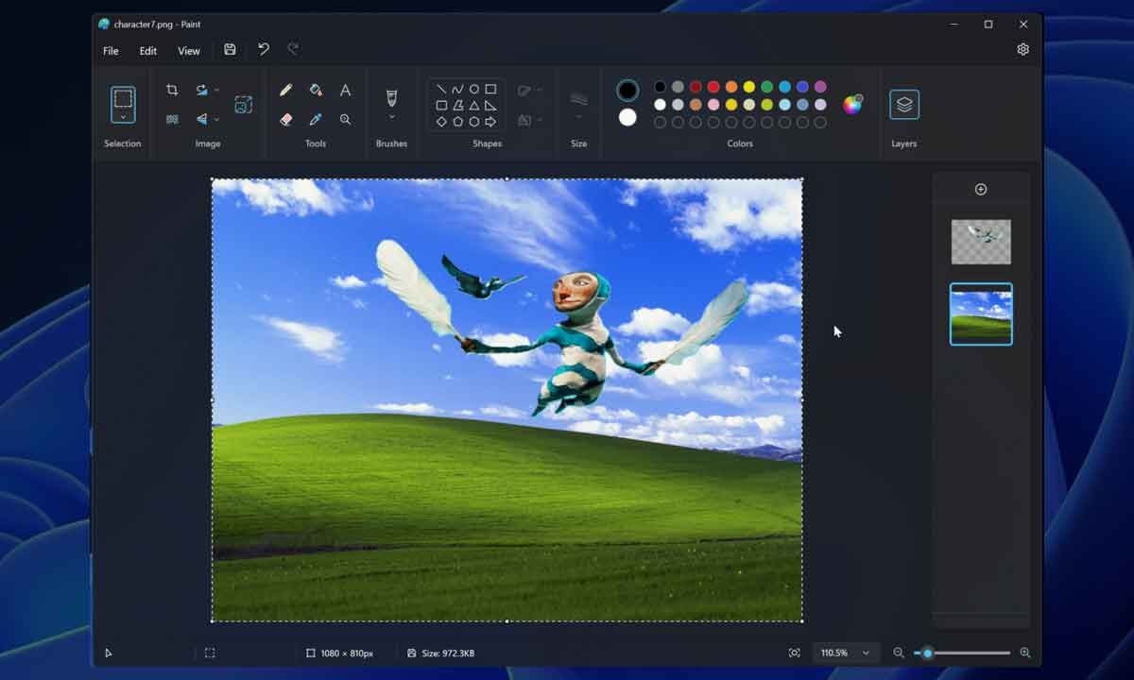
Task: Select the Pencil tool
Action: (286, 90)
